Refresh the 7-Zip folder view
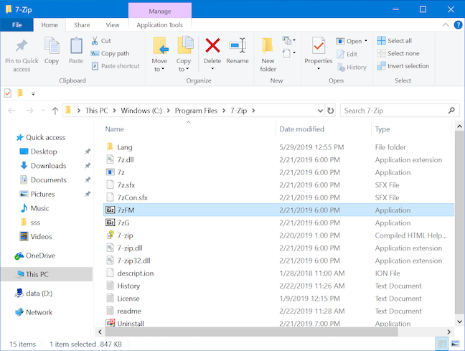Image resolution: width=465 pixels, height=351 pixels. [x=330, y=111]
